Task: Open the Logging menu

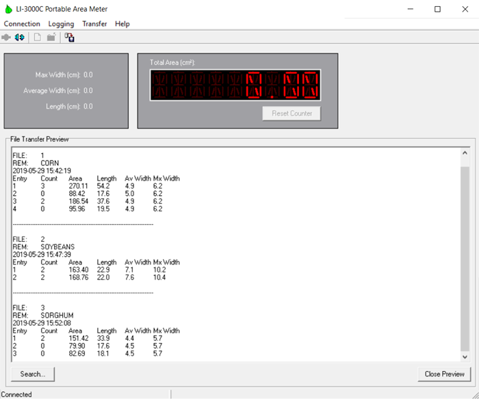Action: click(x=61, y=24)
